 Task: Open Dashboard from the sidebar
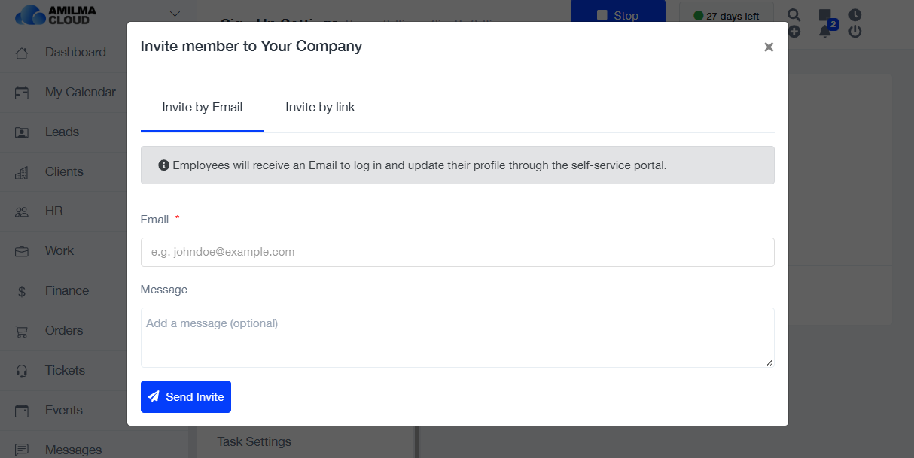tap(75, 53)
